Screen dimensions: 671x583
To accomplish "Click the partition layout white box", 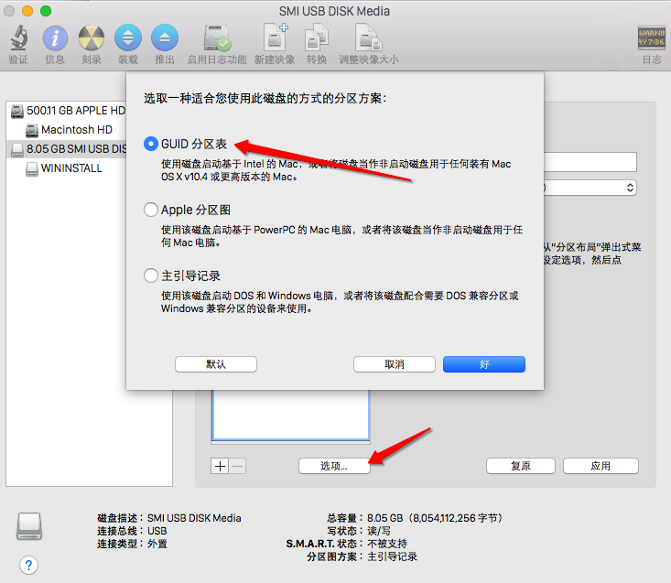I will click(x=290, y=415).
